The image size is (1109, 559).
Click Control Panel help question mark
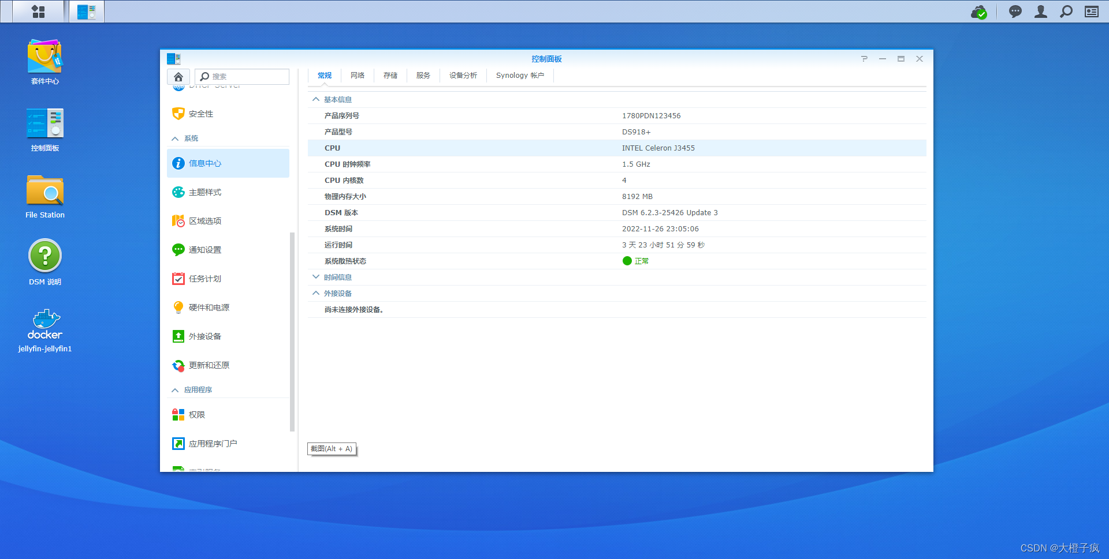[864, 59]
